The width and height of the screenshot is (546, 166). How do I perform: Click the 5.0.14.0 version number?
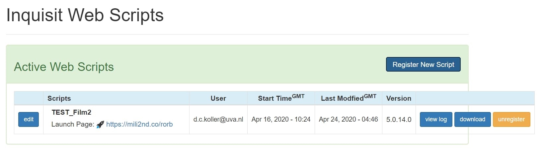(x=399, y=120)
